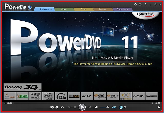Open the Foto tab
Screen dimensions: 164x113
coord(83,9)
